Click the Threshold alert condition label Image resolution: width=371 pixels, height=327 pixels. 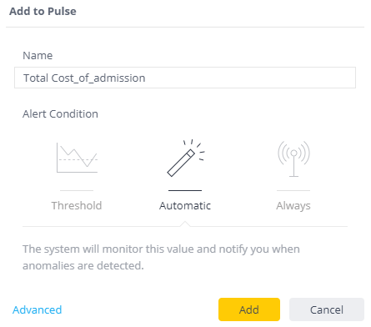coord(77,206)
